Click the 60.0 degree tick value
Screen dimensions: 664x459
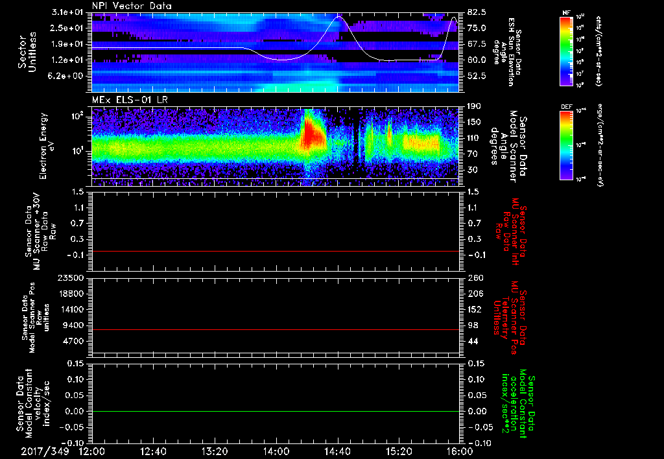point(477,60)
